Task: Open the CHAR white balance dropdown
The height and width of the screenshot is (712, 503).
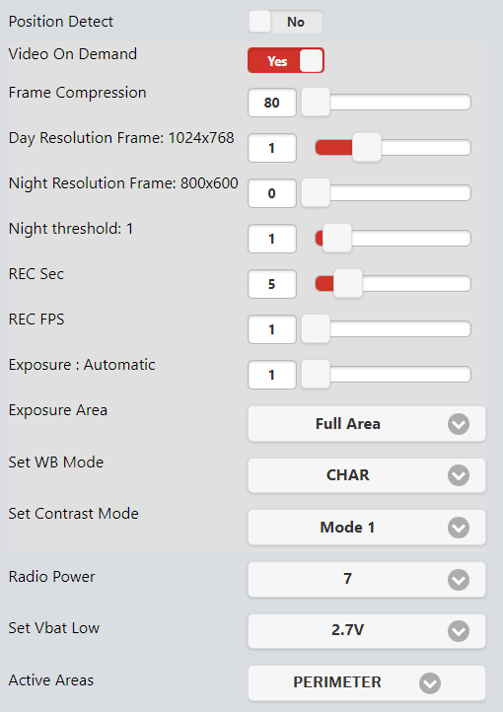Action: click(367, 475)
